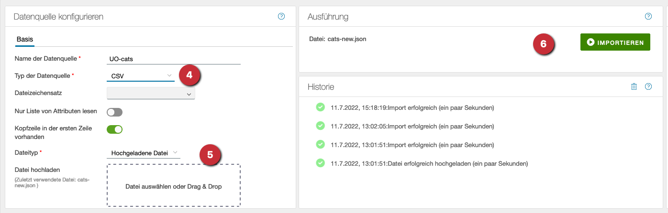Click the Datei auswählen or Drag & Drop area
Viewport: 668px width, 213px height.
[x=173, y=186]
